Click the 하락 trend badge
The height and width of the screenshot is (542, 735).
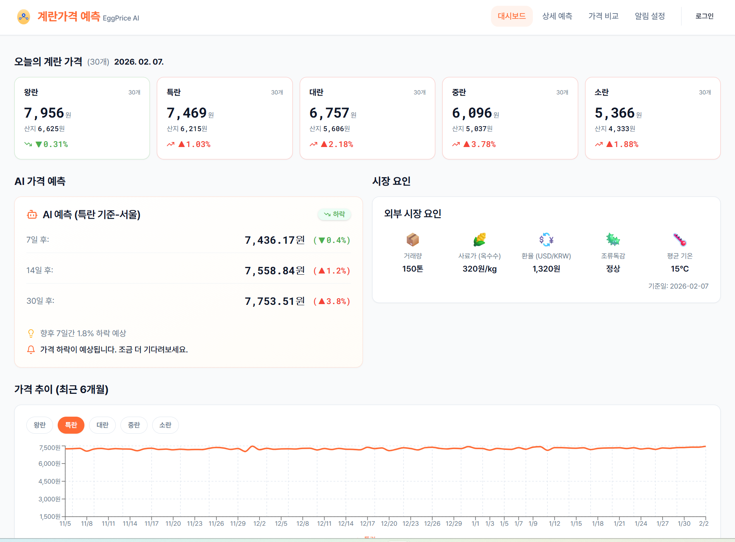pyautogui.click(x=334, y=214)
